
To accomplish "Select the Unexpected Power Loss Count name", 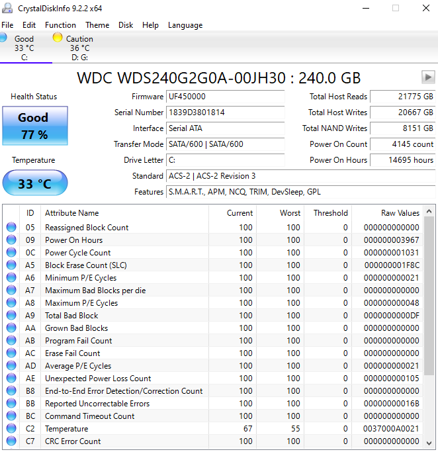I will click(98, 379).
